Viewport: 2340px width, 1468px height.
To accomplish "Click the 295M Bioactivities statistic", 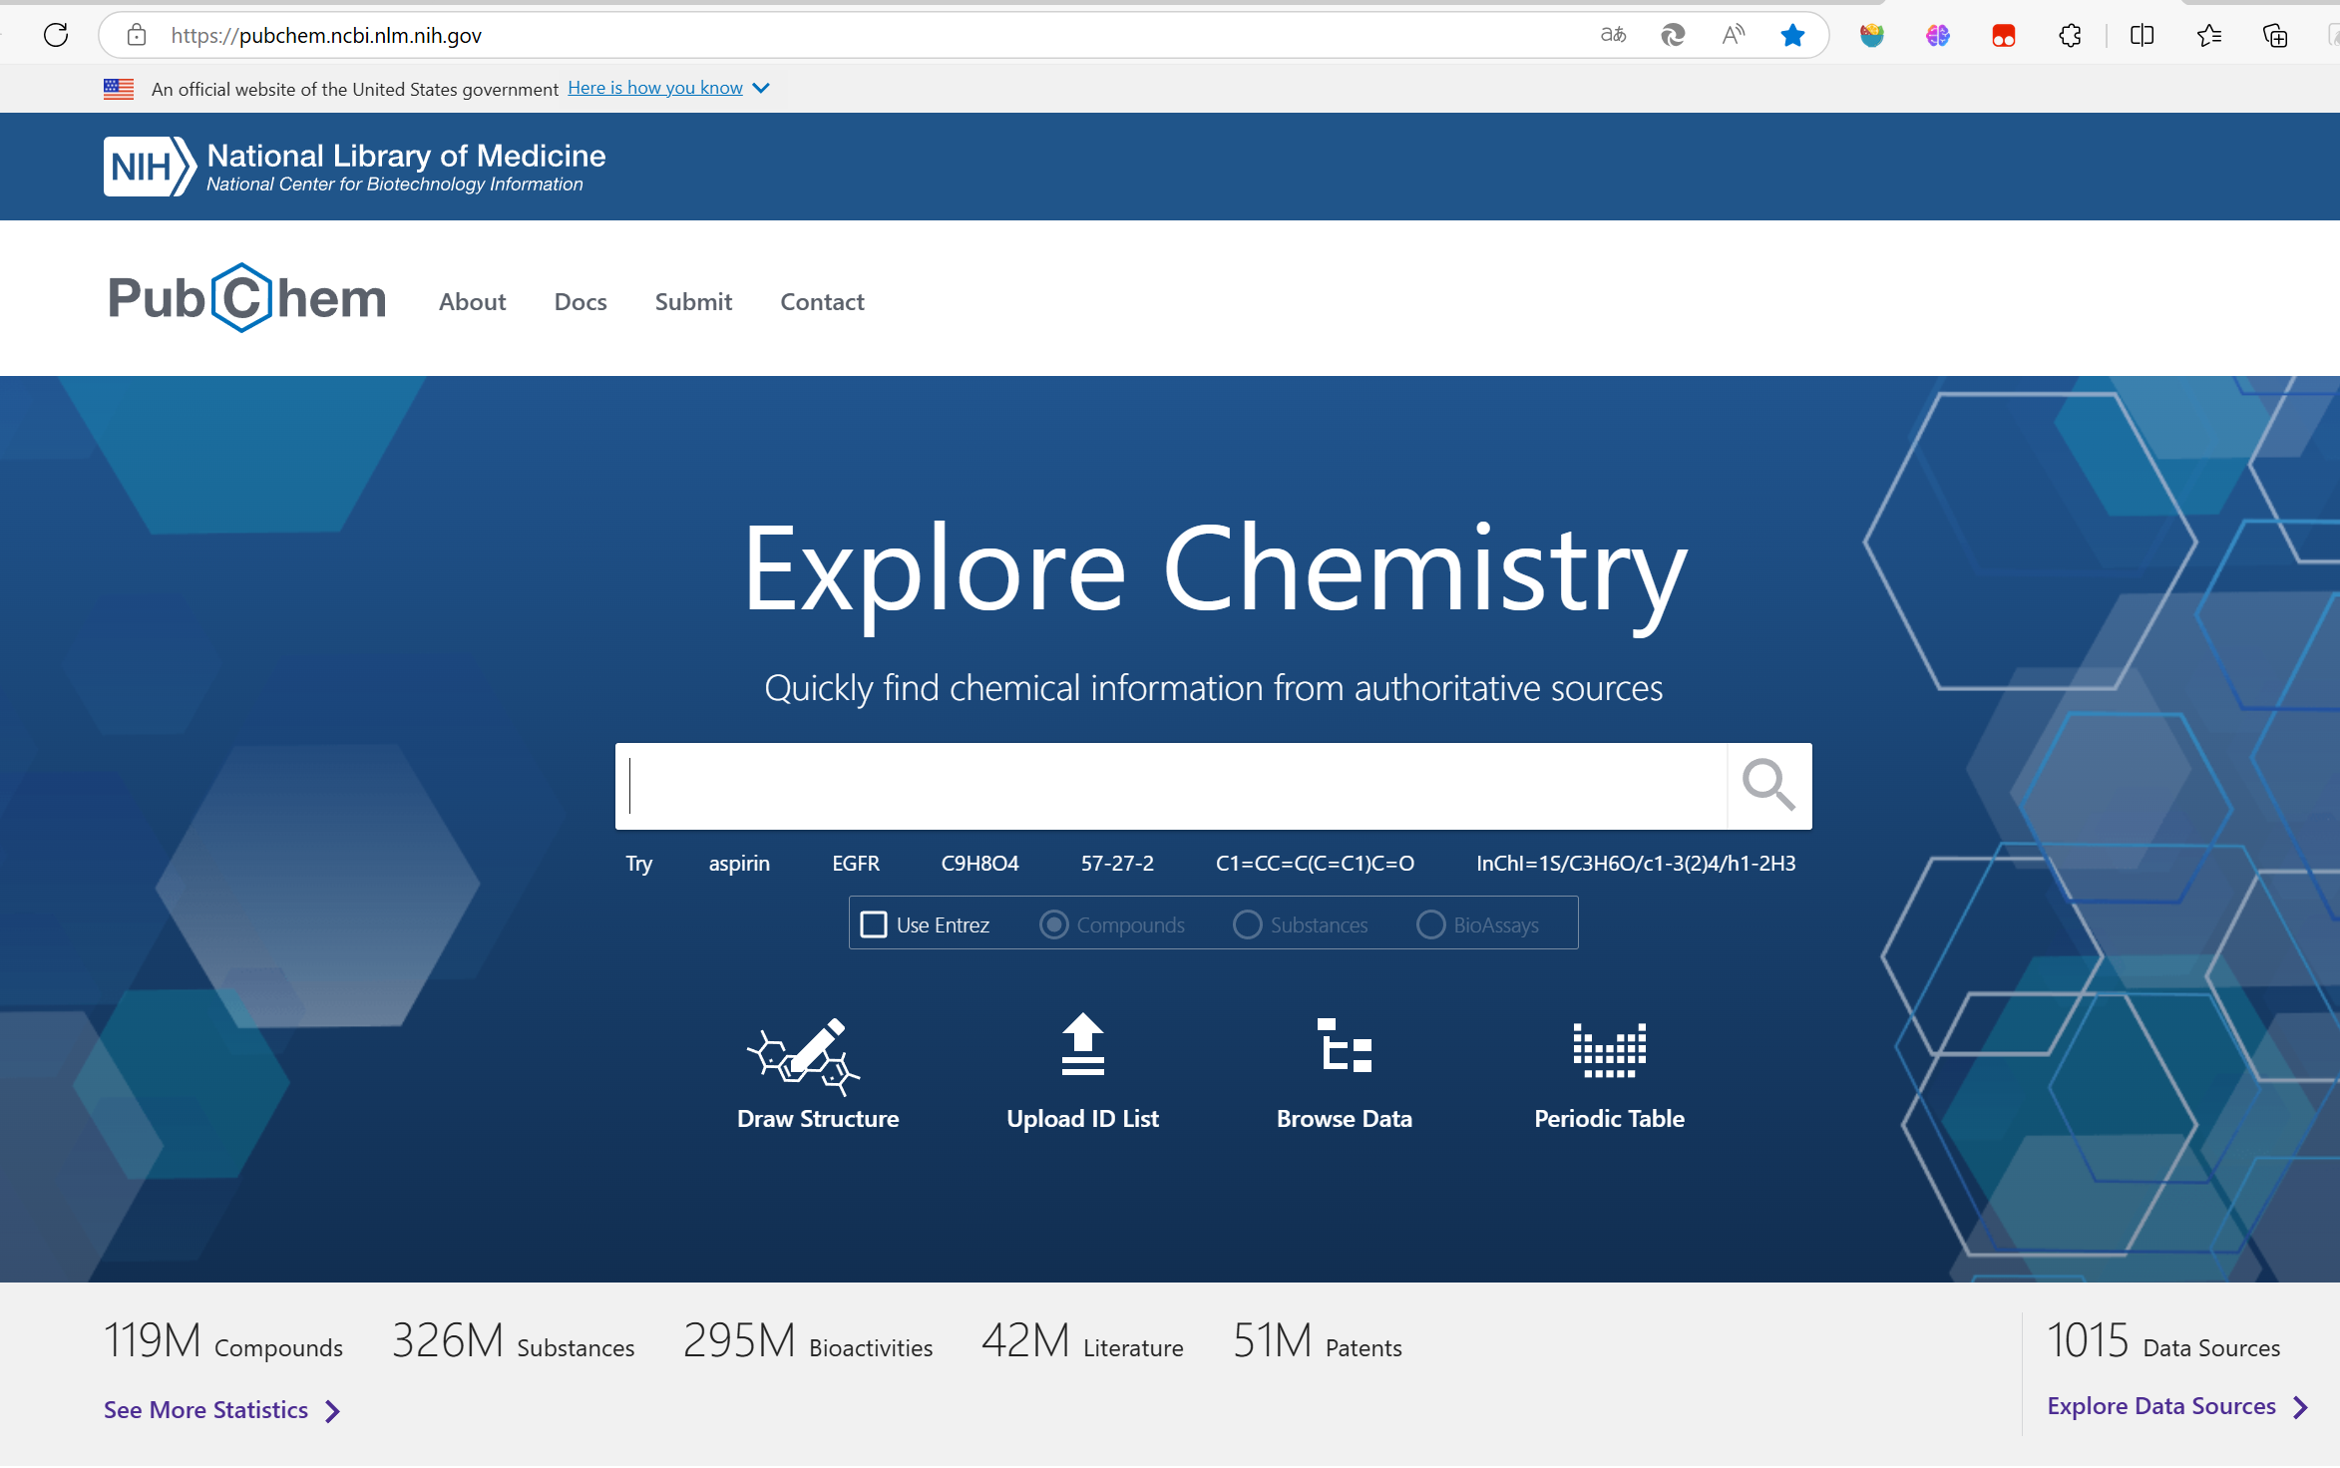I will 808,1340.
